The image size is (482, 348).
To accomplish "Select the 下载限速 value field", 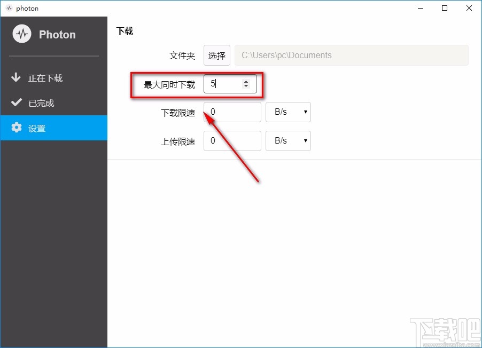I will tap(232, 112).
